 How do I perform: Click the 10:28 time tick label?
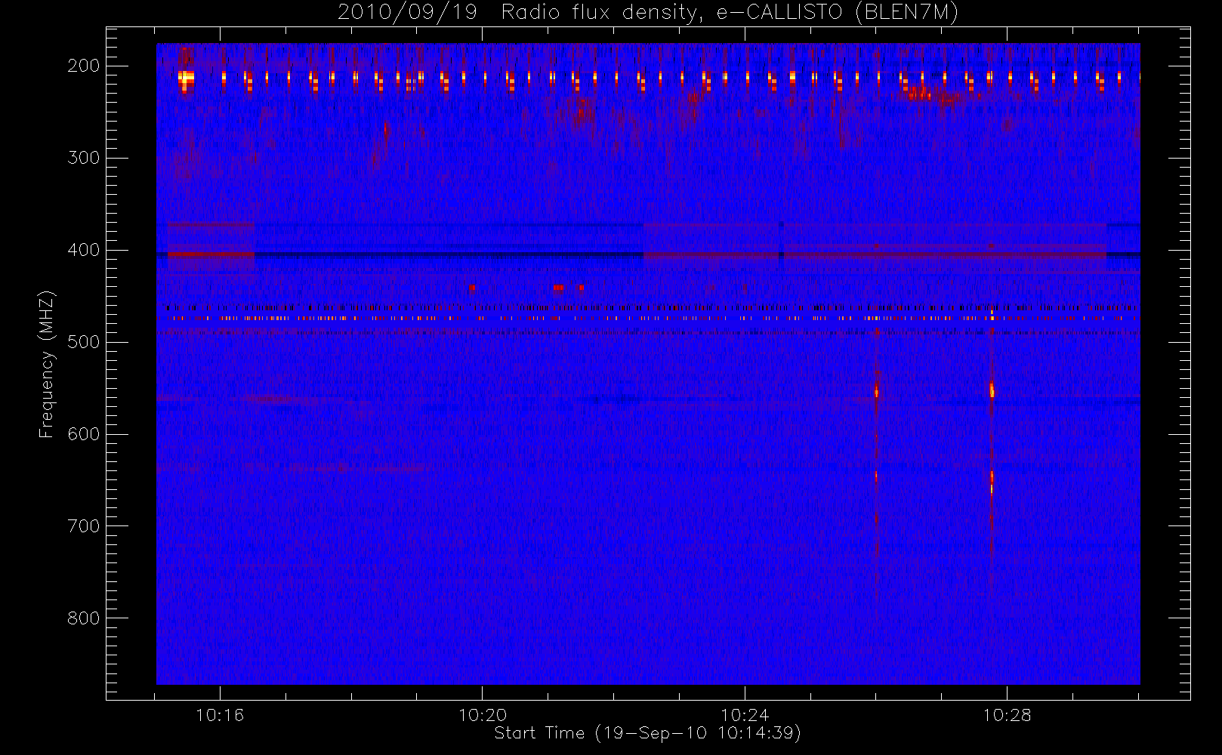pos(1007,715)
